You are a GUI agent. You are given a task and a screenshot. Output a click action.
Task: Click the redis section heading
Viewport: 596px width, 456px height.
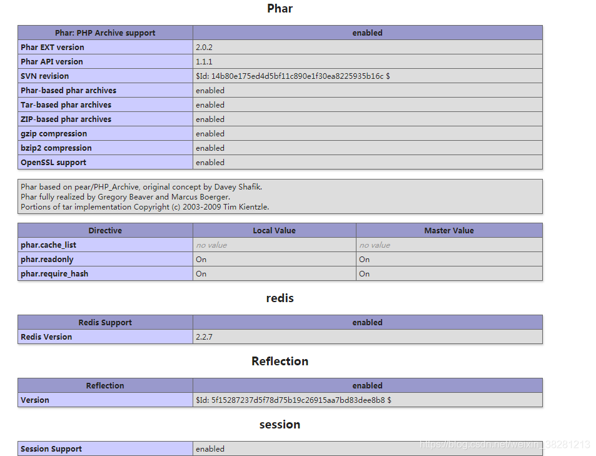280,298
